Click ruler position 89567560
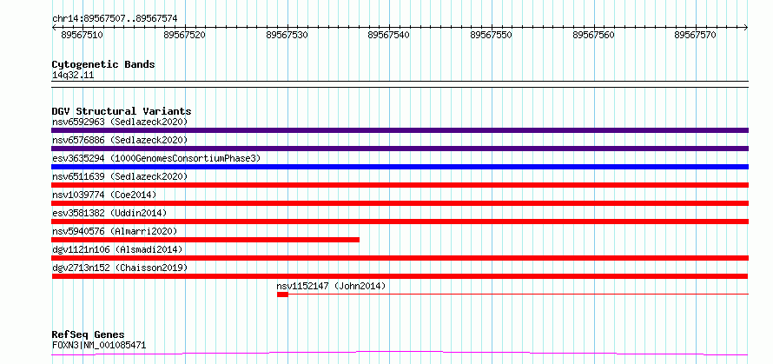The height and width of the screenshot is (364, 773). [594, 35]
